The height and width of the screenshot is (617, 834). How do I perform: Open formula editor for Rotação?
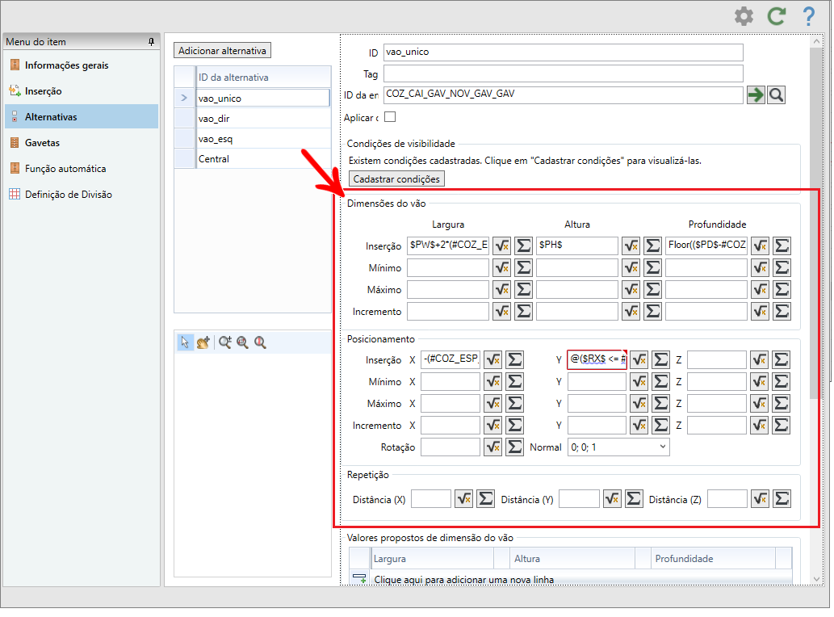pyautogui.click(x=493, y=447)
